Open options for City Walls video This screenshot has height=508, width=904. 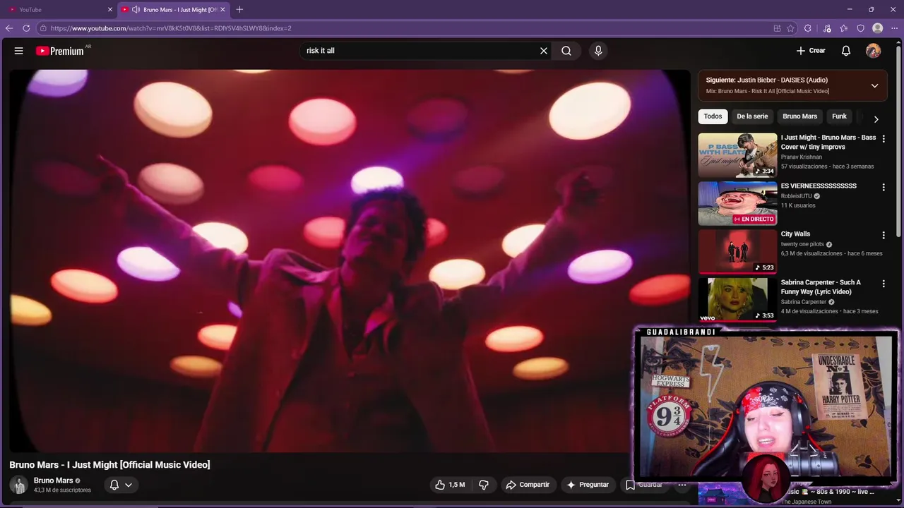(884, 235)
